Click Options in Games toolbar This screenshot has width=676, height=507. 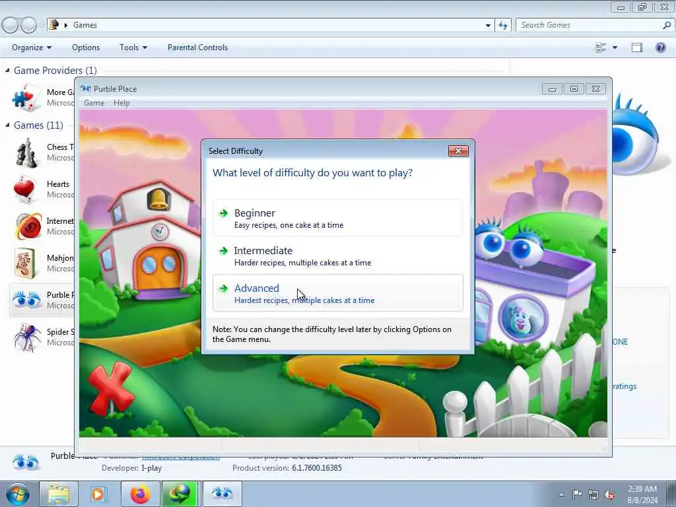[86, 48]
